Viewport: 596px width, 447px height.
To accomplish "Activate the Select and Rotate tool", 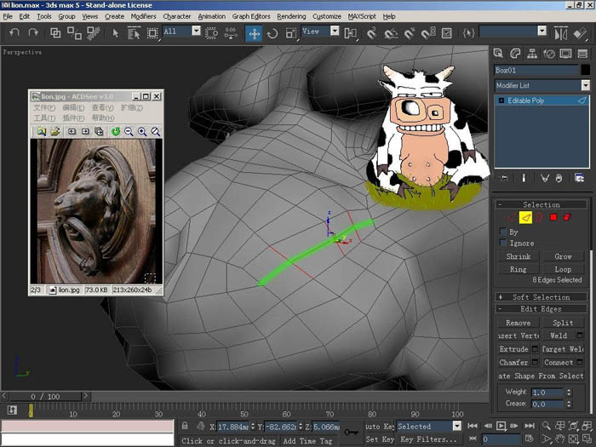I will pos(272,33).
